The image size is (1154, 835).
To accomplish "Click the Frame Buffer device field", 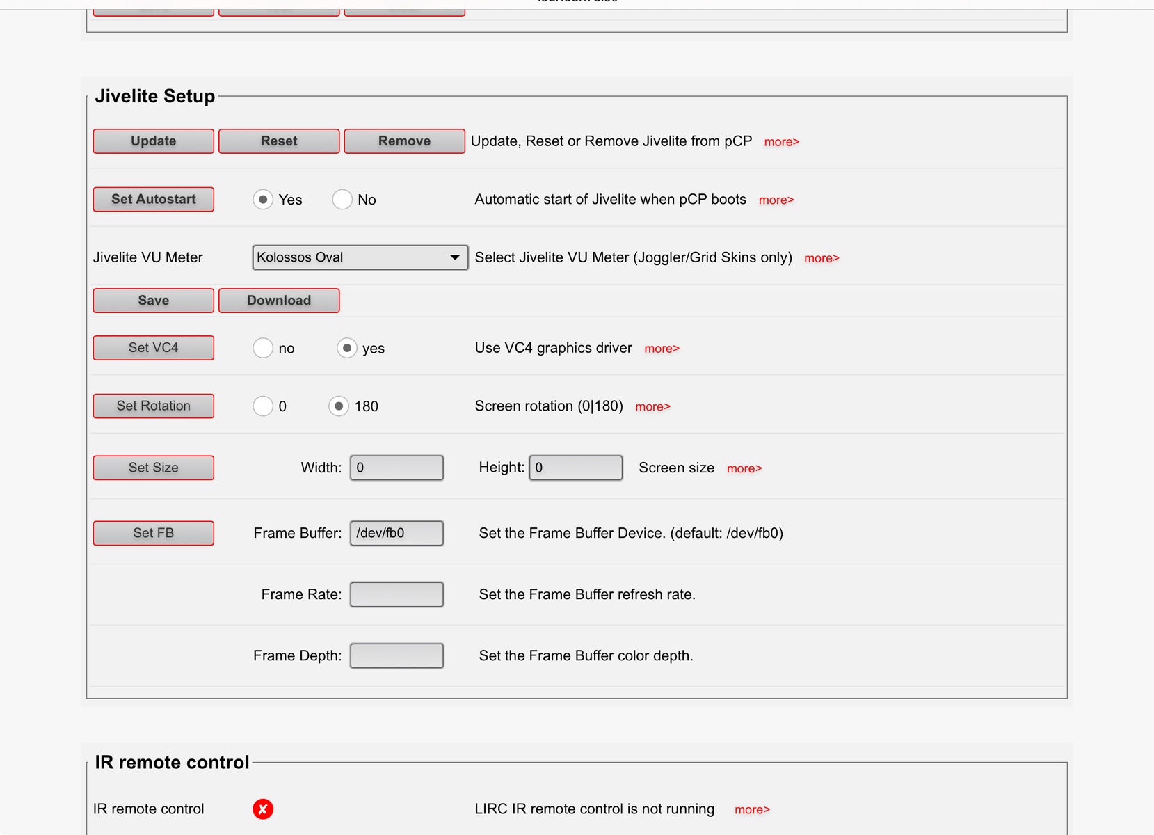I will (396, 533).
